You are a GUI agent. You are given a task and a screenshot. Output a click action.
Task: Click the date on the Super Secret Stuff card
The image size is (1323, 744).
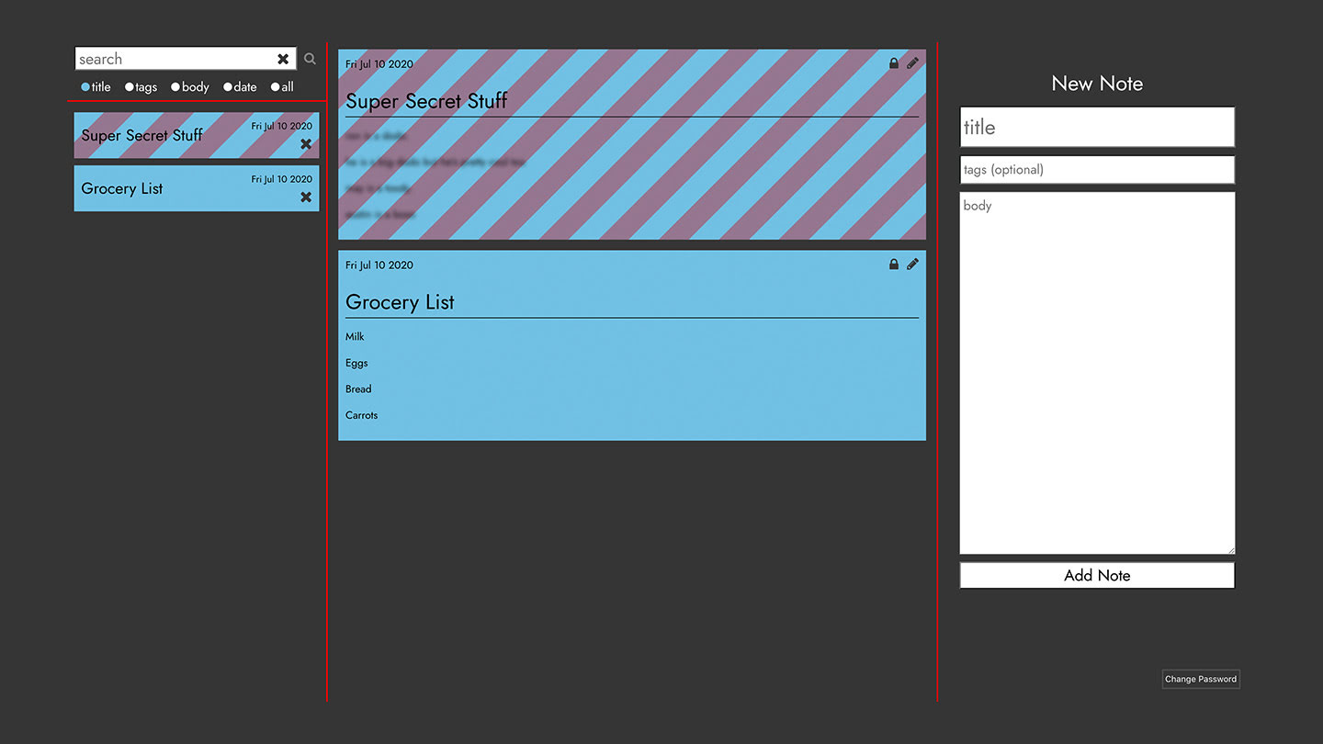click(x=379, y=64)
